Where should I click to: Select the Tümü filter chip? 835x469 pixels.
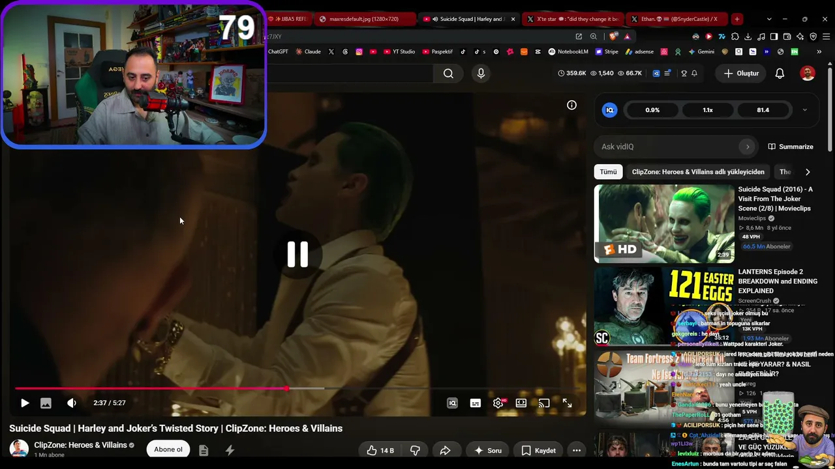point(608,172)
